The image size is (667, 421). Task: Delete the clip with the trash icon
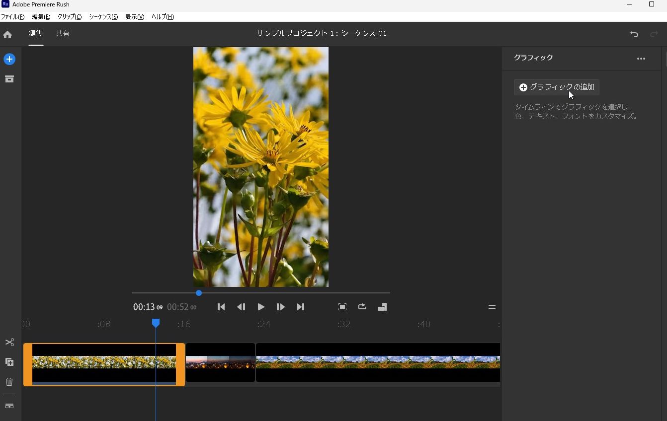coord(9,382)
